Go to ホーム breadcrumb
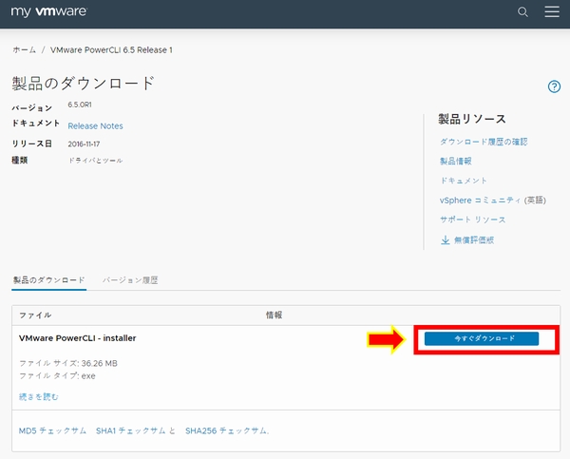 click(25, 49)
